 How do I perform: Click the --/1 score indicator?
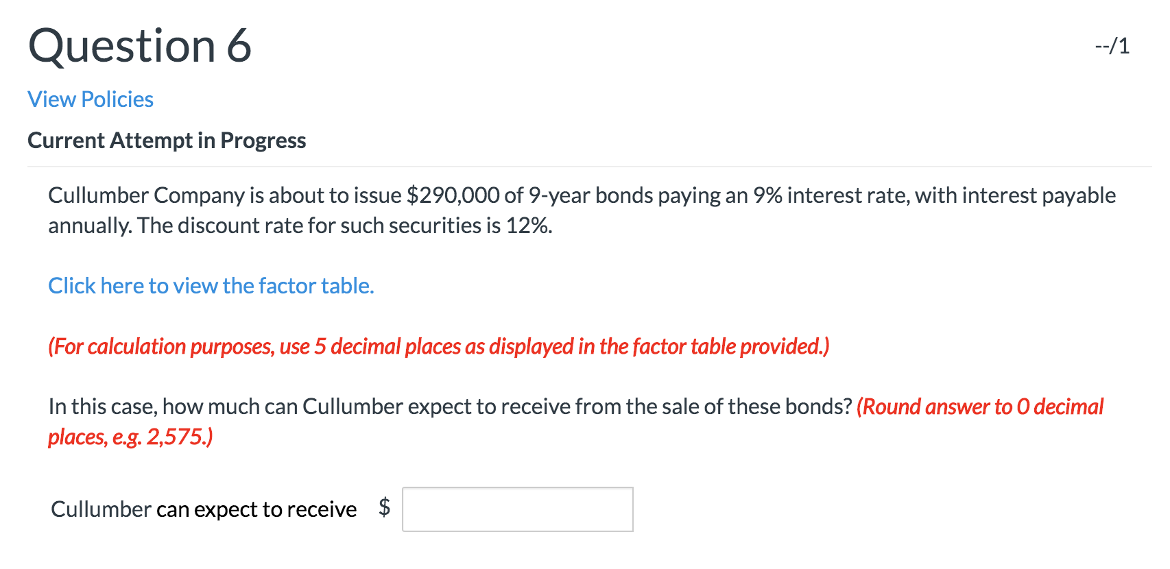(x=1111, y=46)
